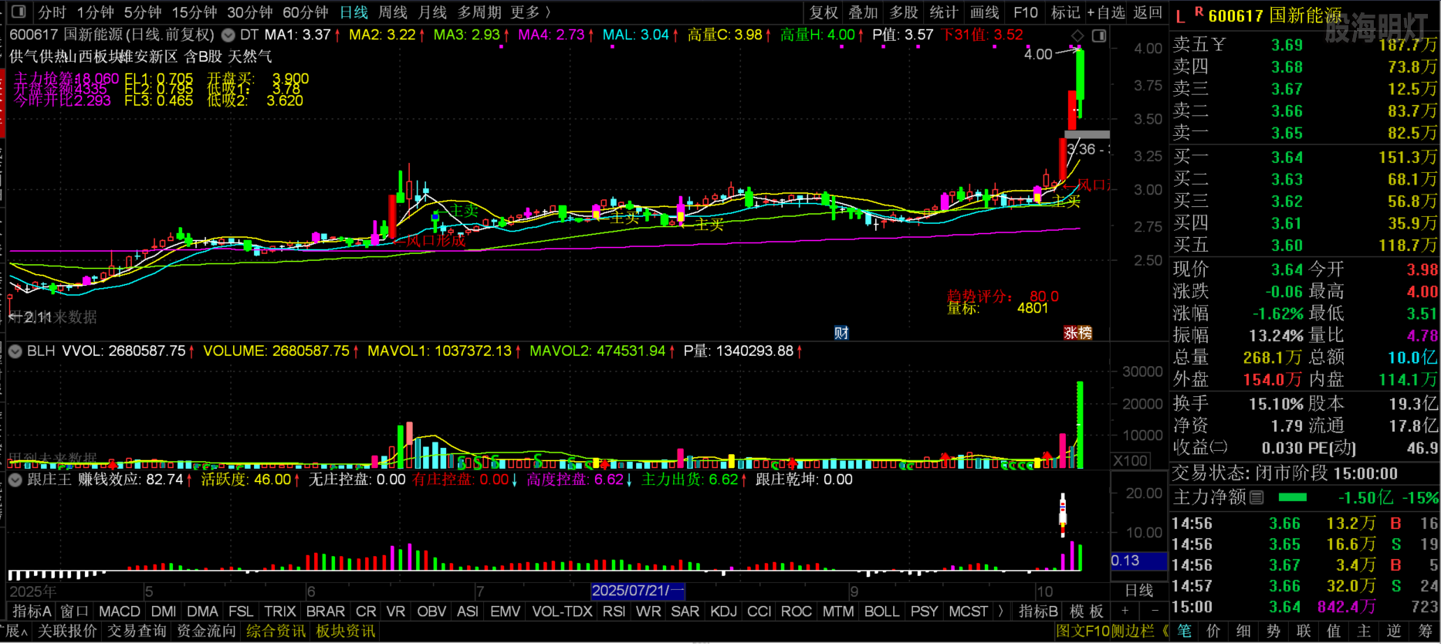
Task: Switch to the 周线 weekly chart tab
Action: click(x=393, y=12)
